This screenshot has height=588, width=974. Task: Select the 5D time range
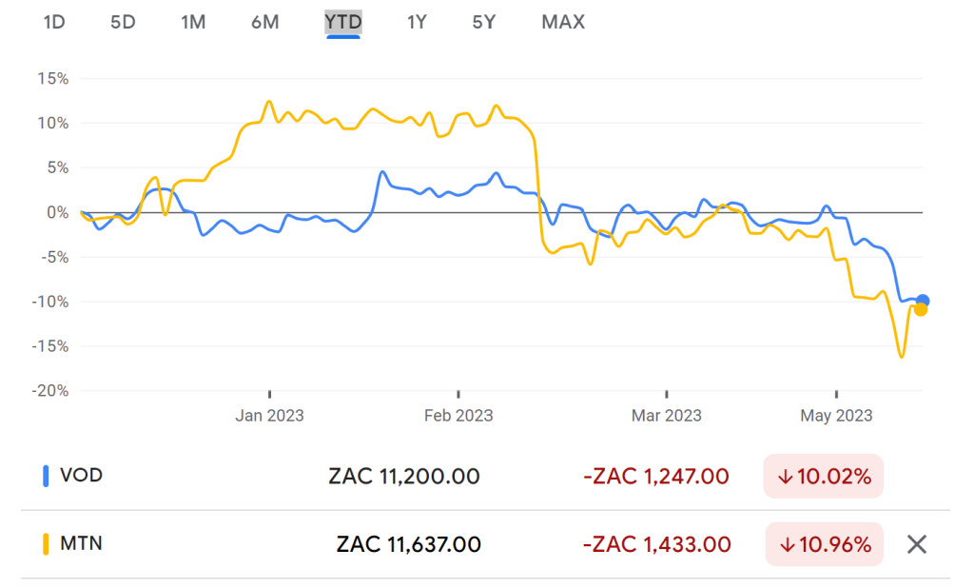point(123,23)
